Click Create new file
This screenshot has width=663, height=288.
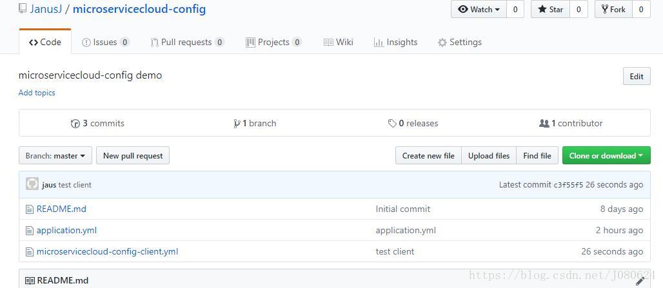tap(428, 155)
